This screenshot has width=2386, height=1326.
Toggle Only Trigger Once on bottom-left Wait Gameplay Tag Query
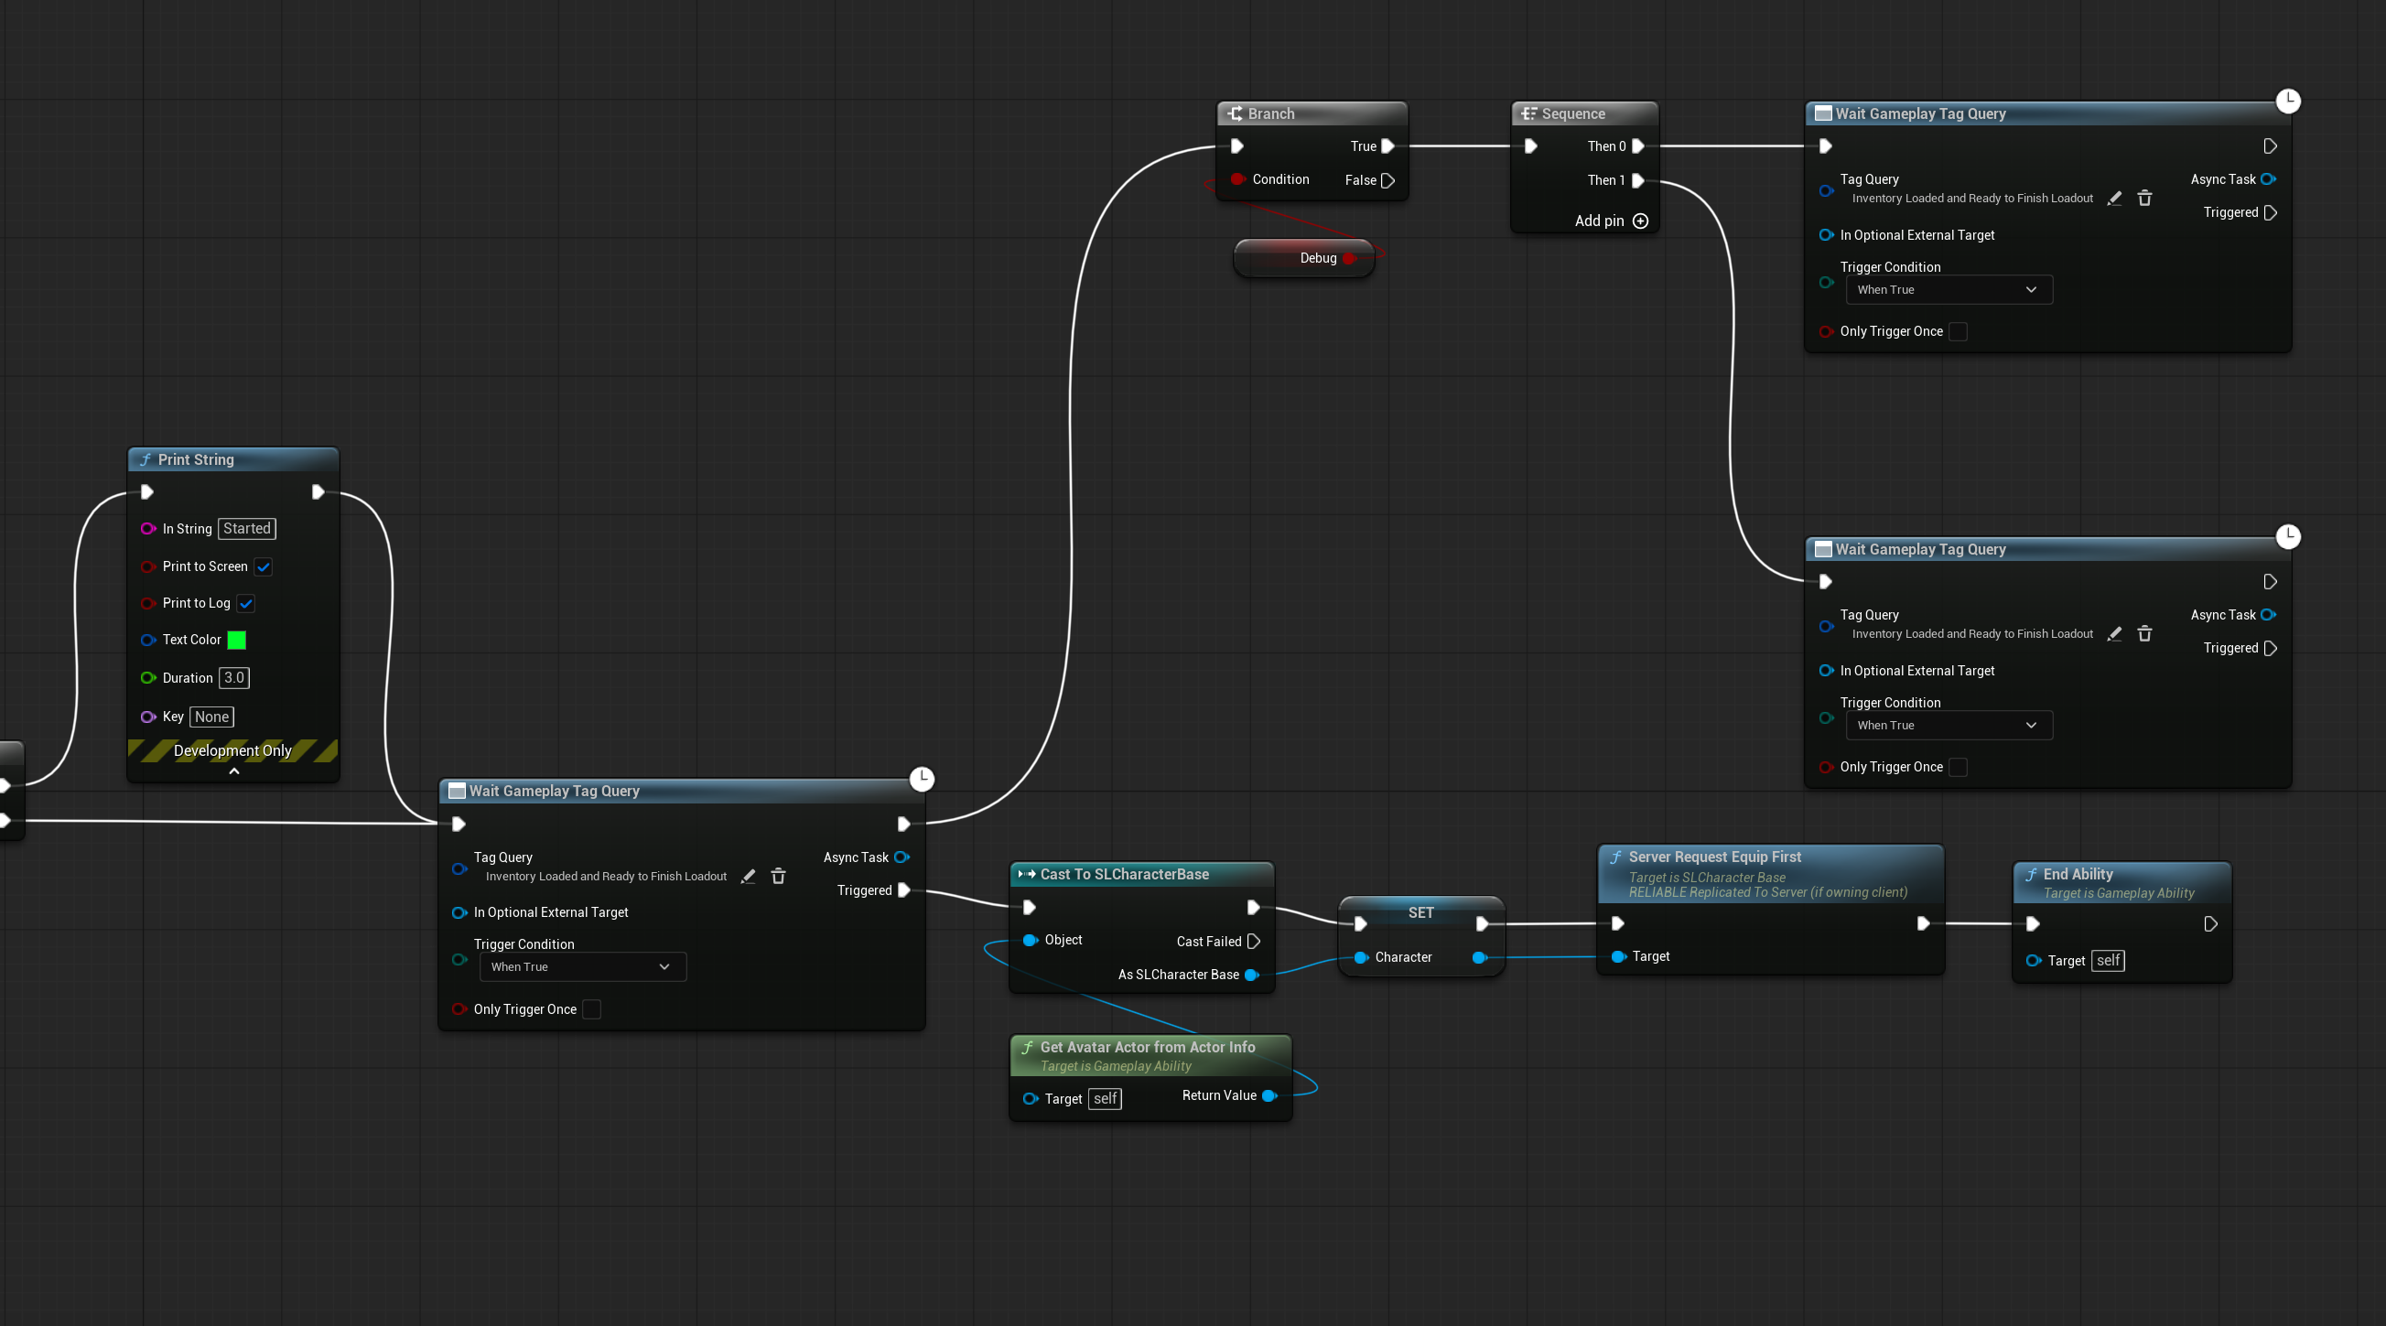pos(591,1009)
